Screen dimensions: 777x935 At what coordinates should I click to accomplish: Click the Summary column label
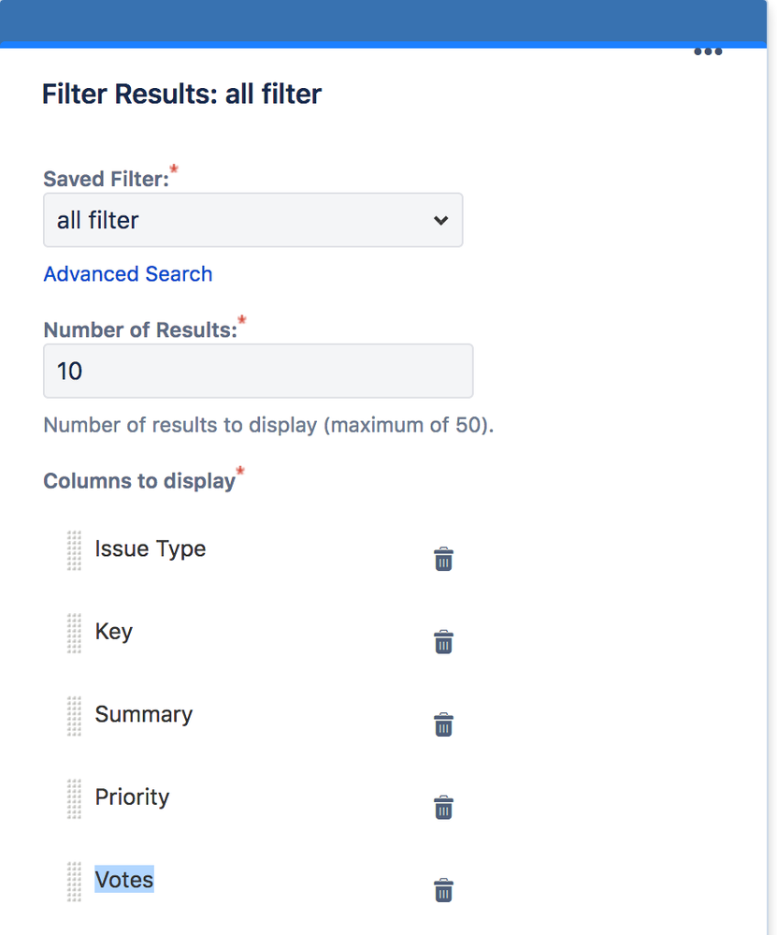[144, 714]
